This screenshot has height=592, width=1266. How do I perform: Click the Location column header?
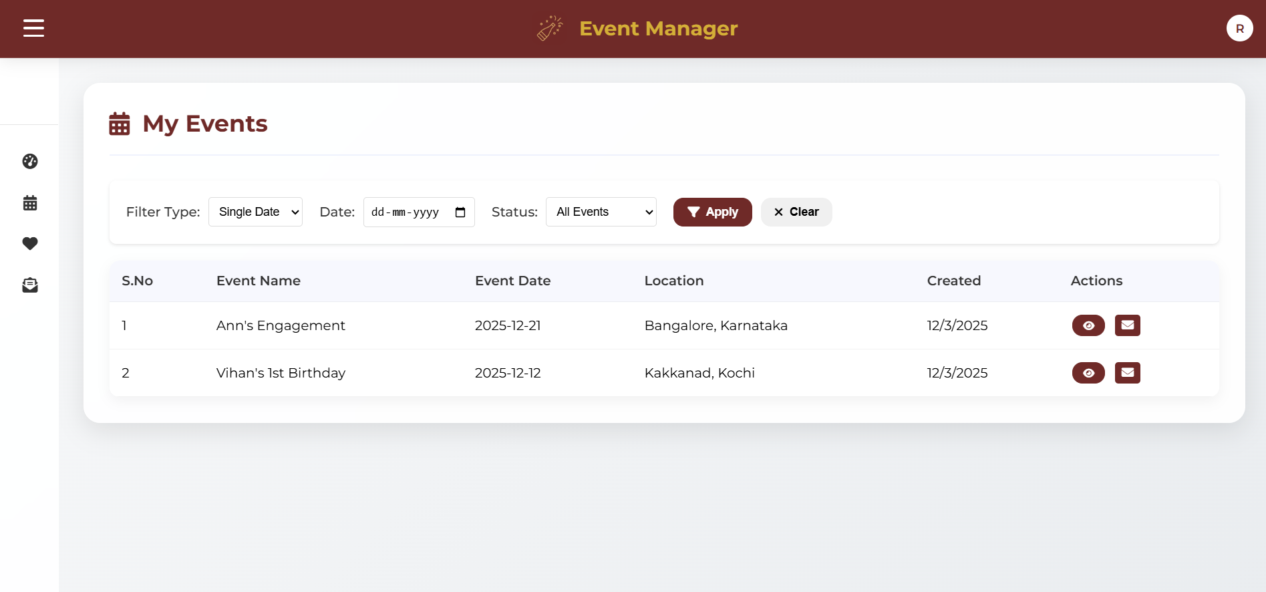click(x=674, y=281)
